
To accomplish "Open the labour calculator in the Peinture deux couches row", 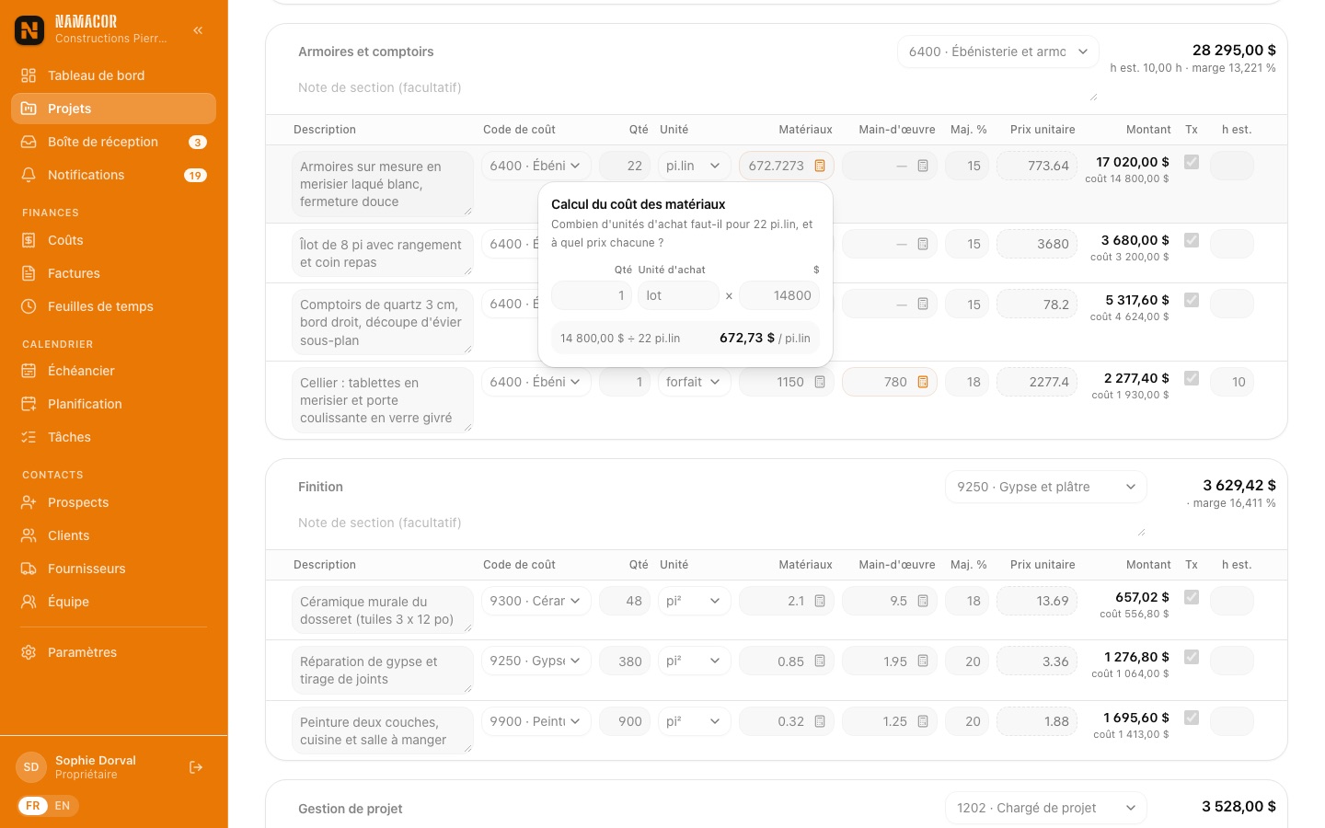I will point(923,721).
